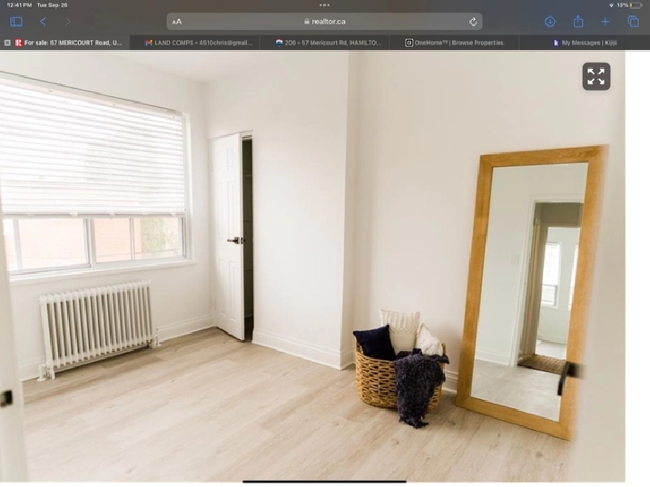Viewport: 650px width, 487px height.
Task: Open the three-dot multitasking menu
Action: [325, 5]
